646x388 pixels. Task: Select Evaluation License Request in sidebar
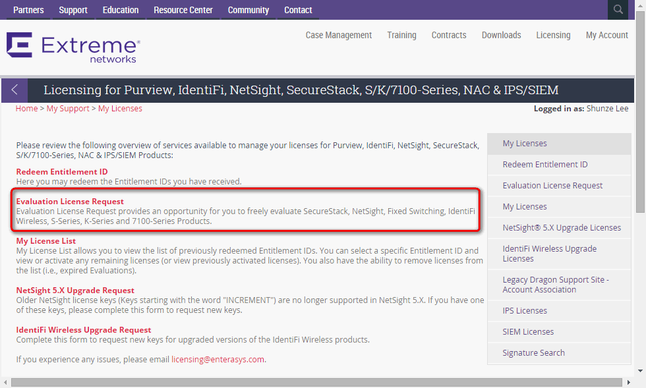coord(559,185)
